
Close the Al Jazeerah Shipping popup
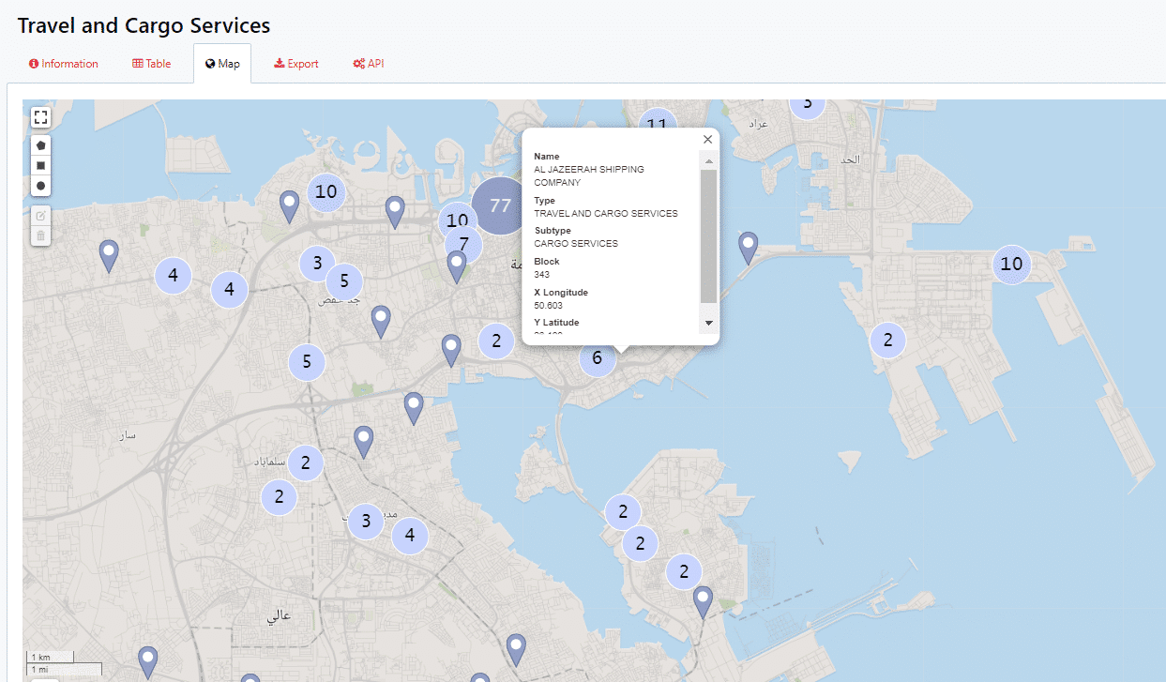click(707, 139)
